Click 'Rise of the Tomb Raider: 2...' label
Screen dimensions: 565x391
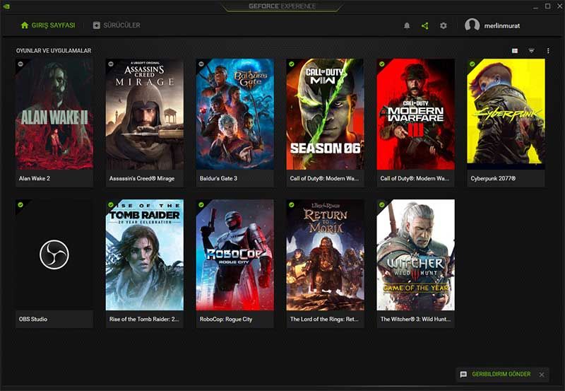tap(144, 319)
